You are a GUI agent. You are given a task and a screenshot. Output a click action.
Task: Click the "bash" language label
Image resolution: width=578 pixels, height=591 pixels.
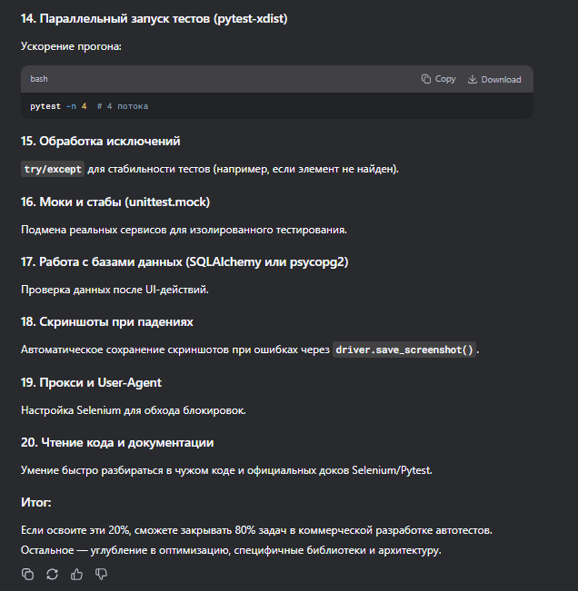(x=39, y=79)
